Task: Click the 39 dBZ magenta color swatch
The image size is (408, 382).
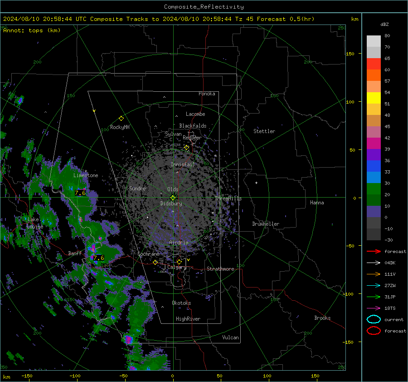Action: coord(374,143)
